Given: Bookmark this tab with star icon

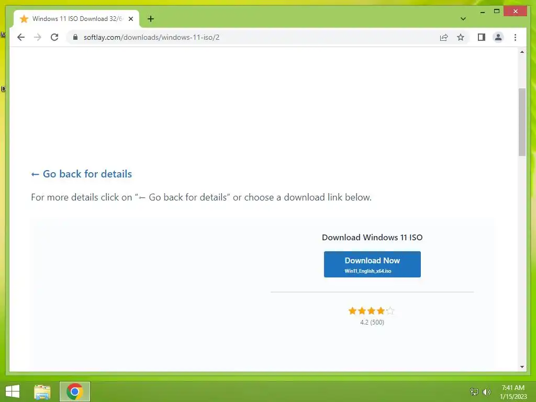Looking at the screenshot, I should (461, 37).
